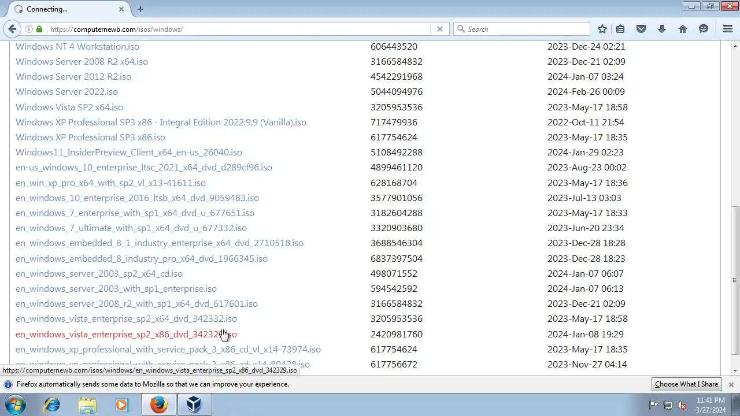Open the Downloads arrow icon
The width and height of the screenshot is (740, 416).
(662, 29)
